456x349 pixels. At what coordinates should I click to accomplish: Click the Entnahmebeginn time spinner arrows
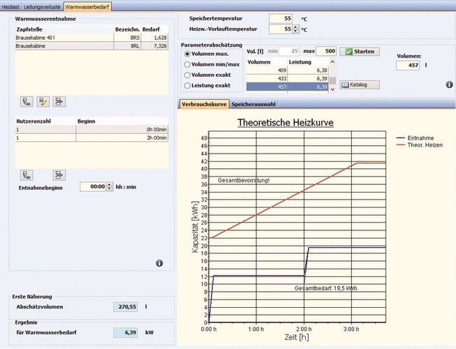110,187
